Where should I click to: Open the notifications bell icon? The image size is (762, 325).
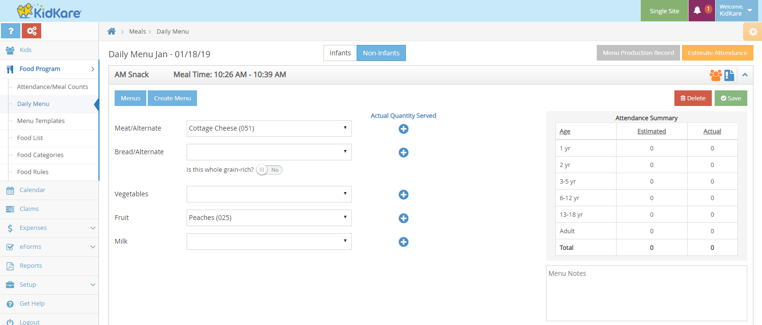[697, 10]
